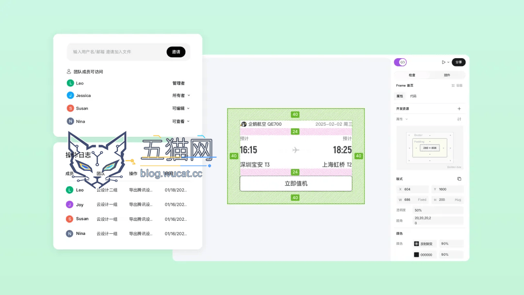Click the 邀请 invite button
The image size is (524, 295).
point(176,52)
